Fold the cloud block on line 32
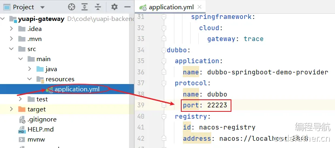Screen dimensions: 335x148 (x=164, y=28)
